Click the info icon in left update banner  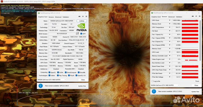(41, 86)
